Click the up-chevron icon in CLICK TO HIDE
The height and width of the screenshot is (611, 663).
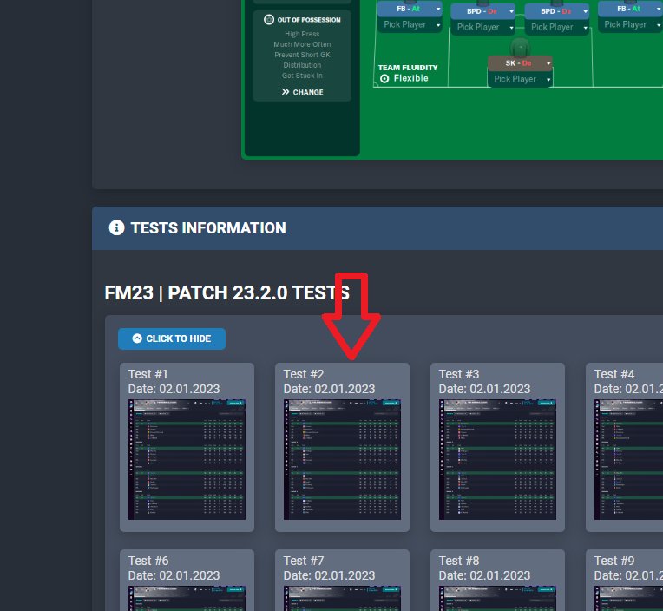pos(137,338)
